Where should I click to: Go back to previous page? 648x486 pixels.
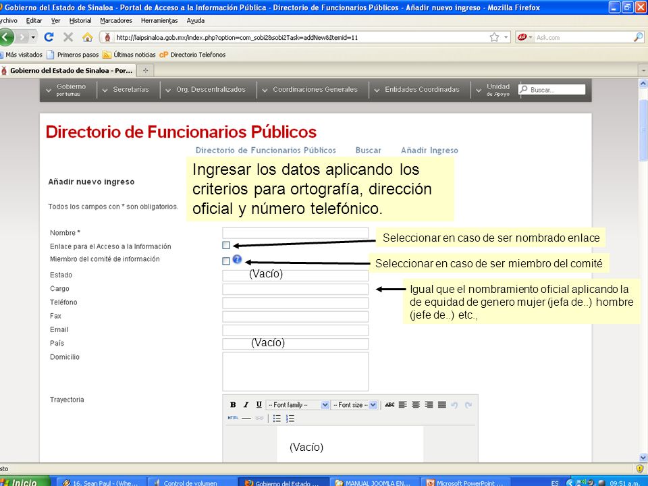coord(7,37)
